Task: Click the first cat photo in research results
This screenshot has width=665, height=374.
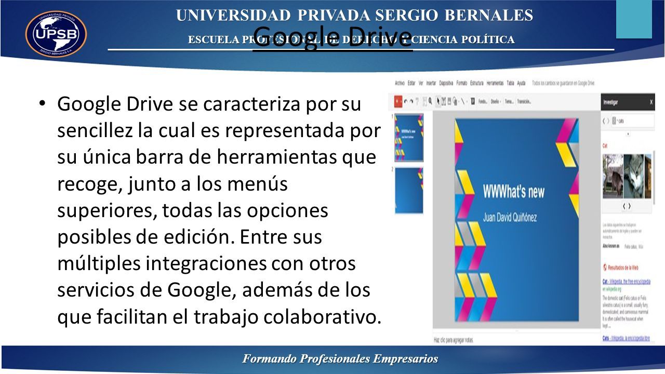Action: pos(613,176)
